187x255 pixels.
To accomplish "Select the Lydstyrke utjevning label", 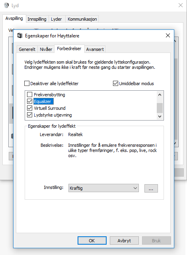I will click(x=53, y=115).
